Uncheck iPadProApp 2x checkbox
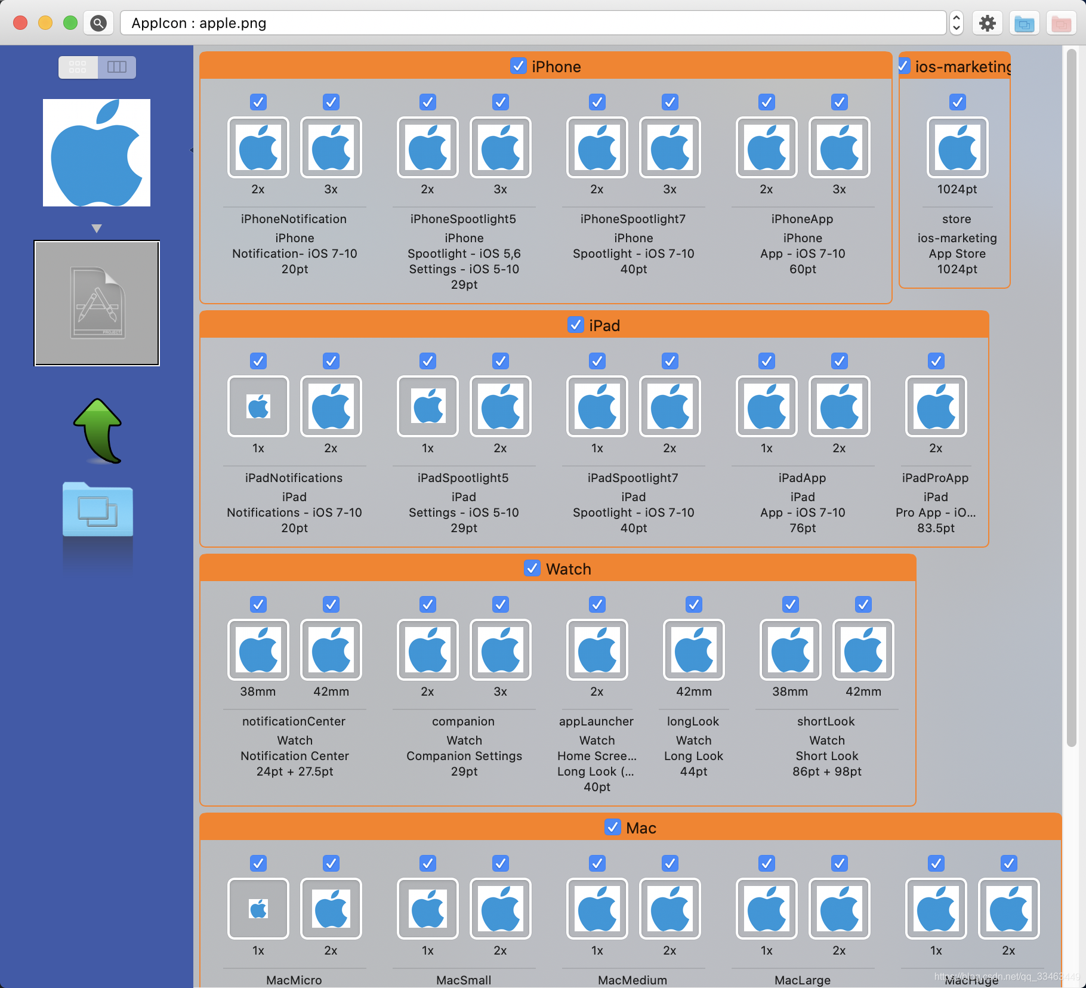1086x988 pixels. pos(936,361)
